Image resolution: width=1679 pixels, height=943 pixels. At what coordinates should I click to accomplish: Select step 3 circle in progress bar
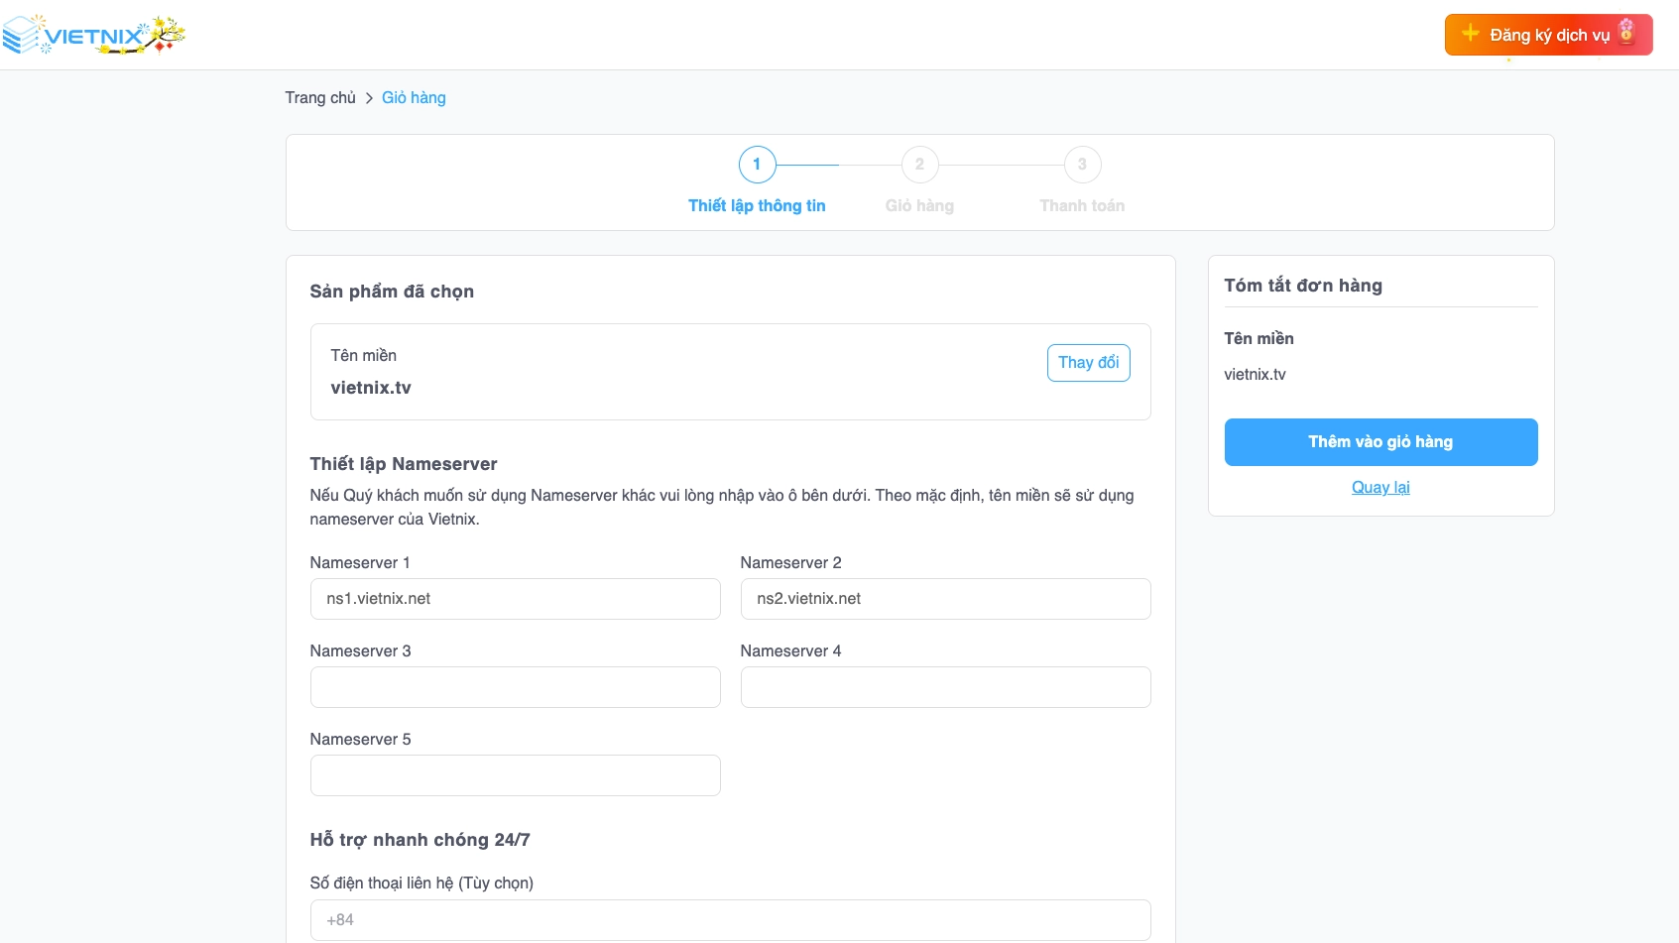coord(1082,165)
